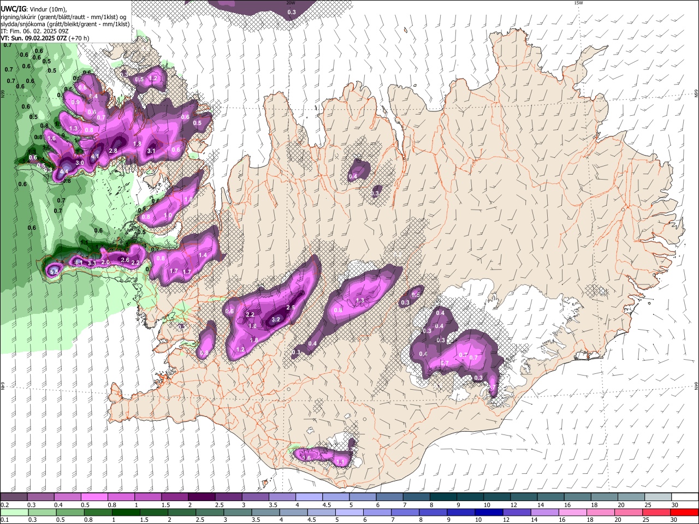Click the light pink rain swatch for 16–18 mm

(573, 512)
